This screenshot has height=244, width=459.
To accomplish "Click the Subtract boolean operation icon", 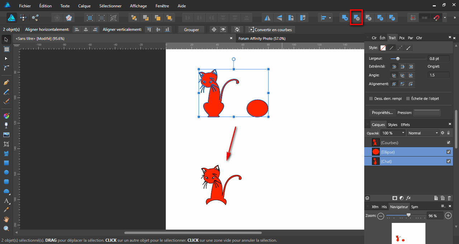I will 356,18.
